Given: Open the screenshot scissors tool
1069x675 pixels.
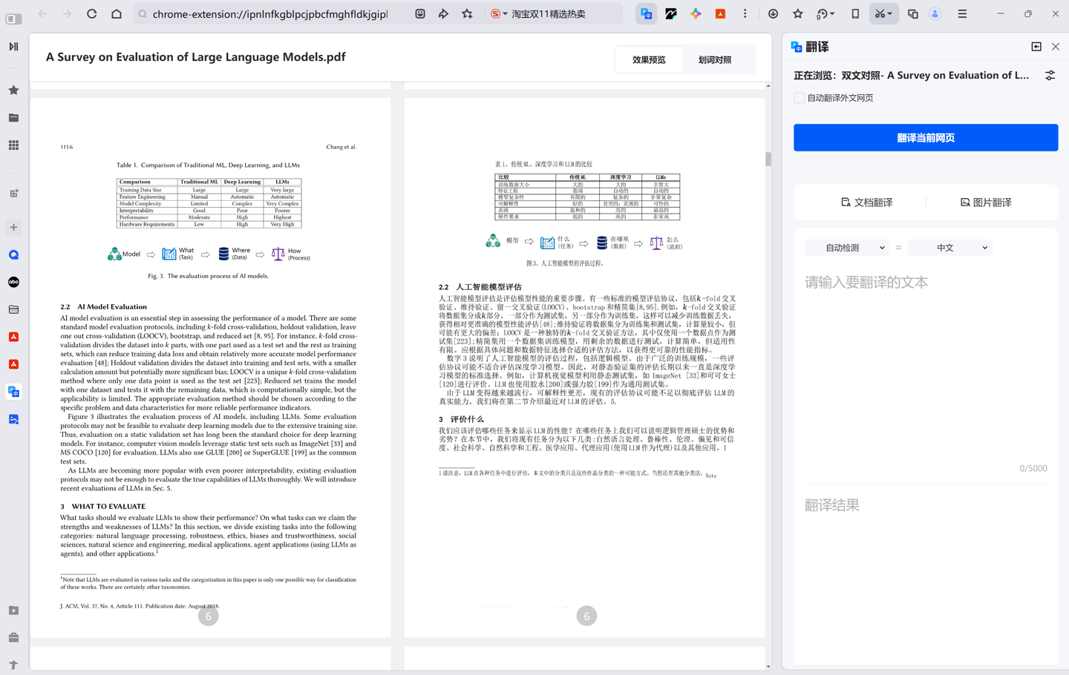Looking at the screenshot, I should [x=880, y=14].
